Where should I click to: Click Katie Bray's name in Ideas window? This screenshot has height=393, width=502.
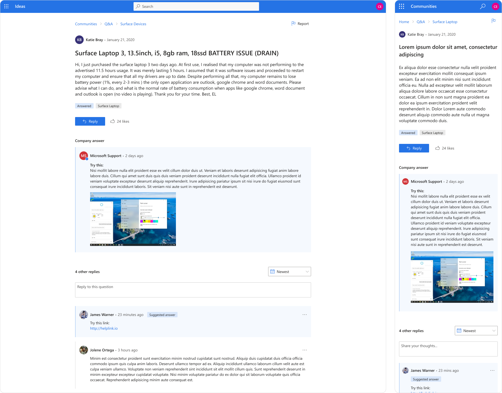click(94, 40)
